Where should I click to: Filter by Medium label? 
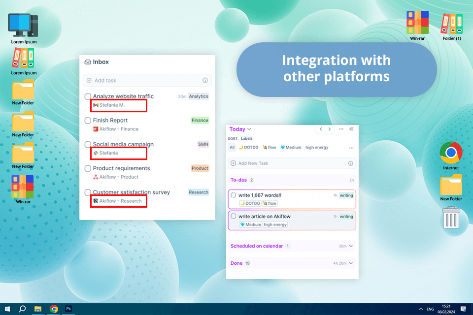(x=291, y=147)
